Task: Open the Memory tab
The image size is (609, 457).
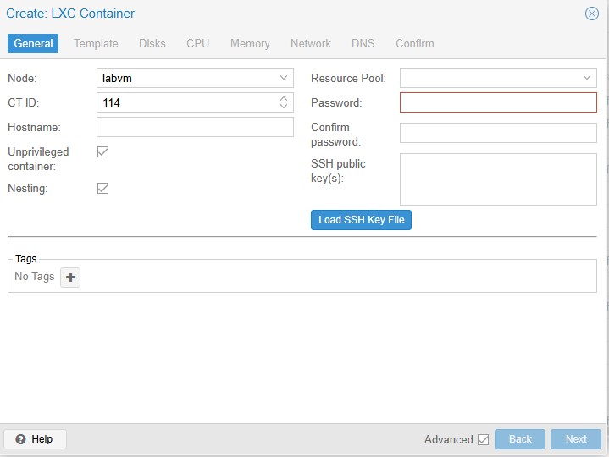Action: (250, 43)
